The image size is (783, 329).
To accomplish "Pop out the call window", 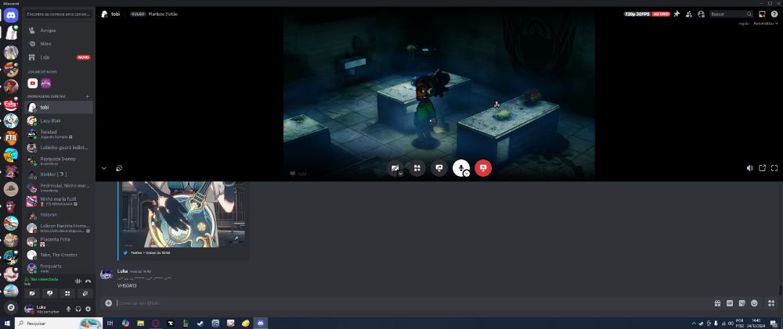I will point(762,168).
